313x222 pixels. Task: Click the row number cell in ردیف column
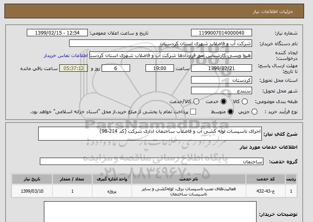coord(291,191)
